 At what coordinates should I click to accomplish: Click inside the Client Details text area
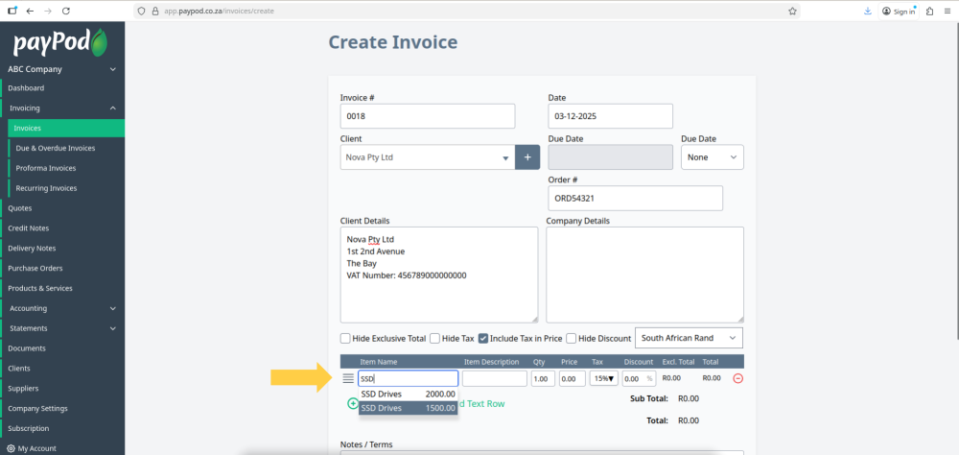[x=439, y=275]
